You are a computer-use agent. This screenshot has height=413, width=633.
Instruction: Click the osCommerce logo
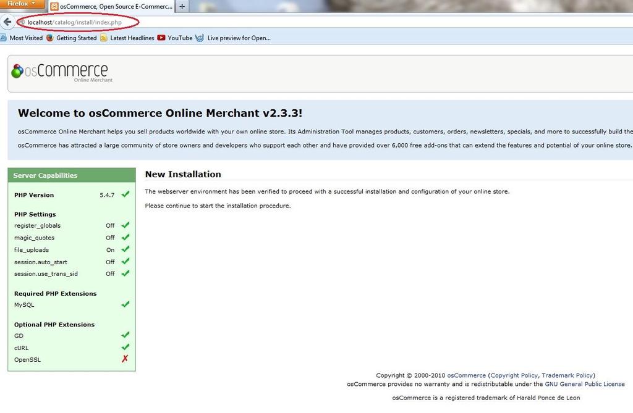click(62, 72)
